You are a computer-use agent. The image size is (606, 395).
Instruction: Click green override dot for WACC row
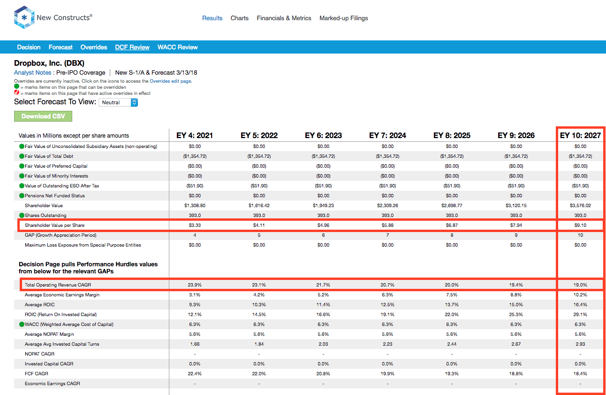(22, 325)
